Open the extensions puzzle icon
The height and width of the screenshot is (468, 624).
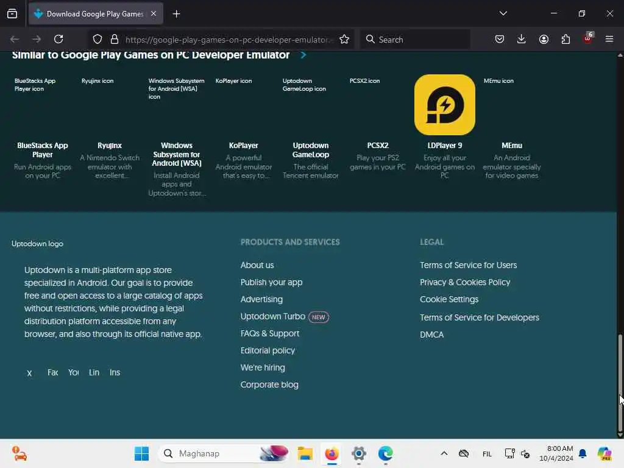pos(565,39)
